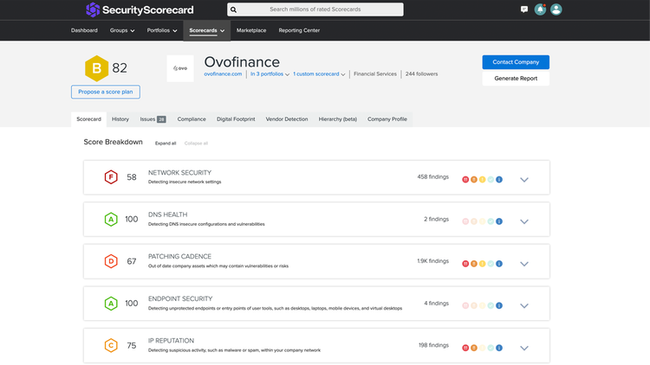Open the notifications bell
This screenshot has height=365, width=650.
pos(540,10)
